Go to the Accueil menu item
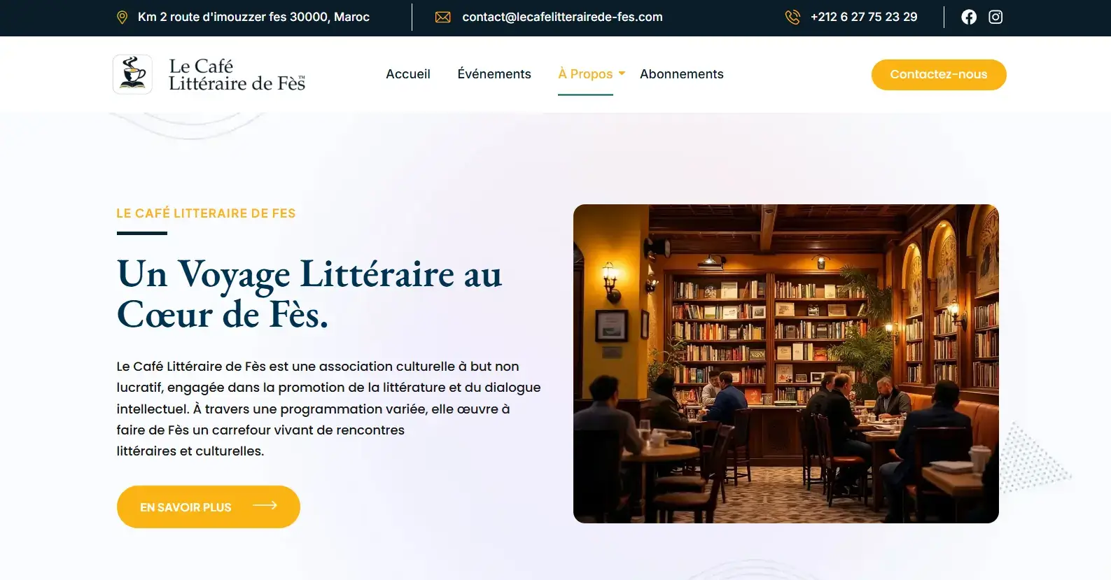 pyautogui.click(x=408, y=74)
